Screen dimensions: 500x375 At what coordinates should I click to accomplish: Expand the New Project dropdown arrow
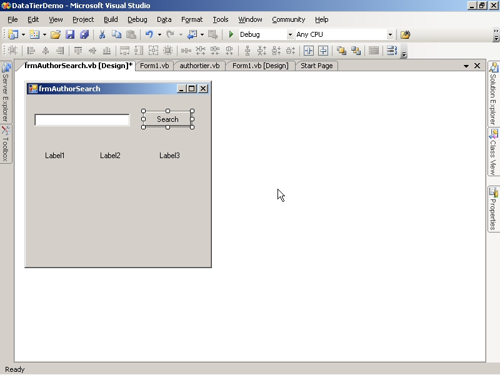click(23, 34)
